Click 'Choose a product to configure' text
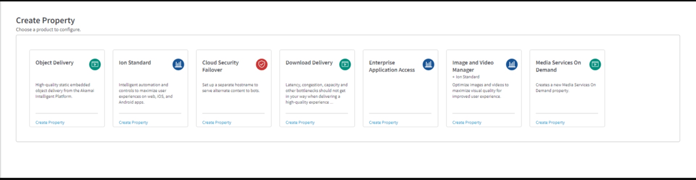 [48, 30]
